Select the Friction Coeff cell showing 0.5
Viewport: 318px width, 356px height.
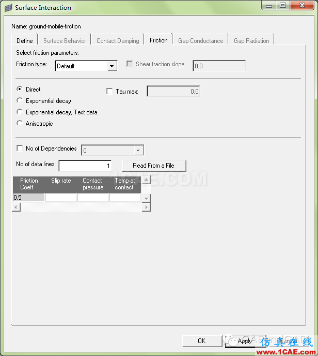click(29, 198)
